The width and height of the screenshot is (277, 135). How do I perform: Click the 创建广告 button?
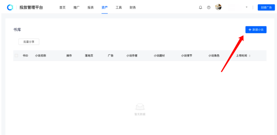click(266, 7)
